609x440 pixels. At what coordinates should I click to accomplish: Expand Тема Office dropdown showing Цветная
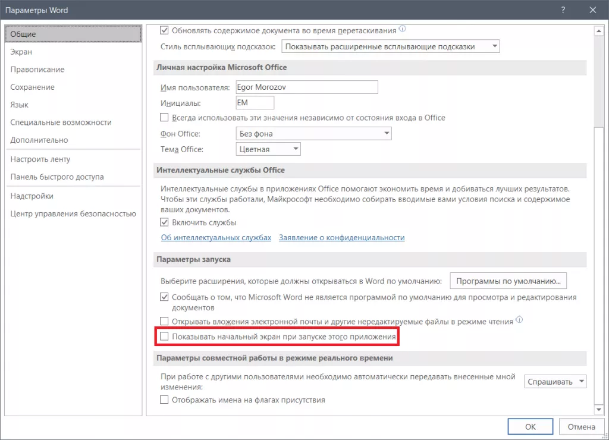(x=268, y=149)
